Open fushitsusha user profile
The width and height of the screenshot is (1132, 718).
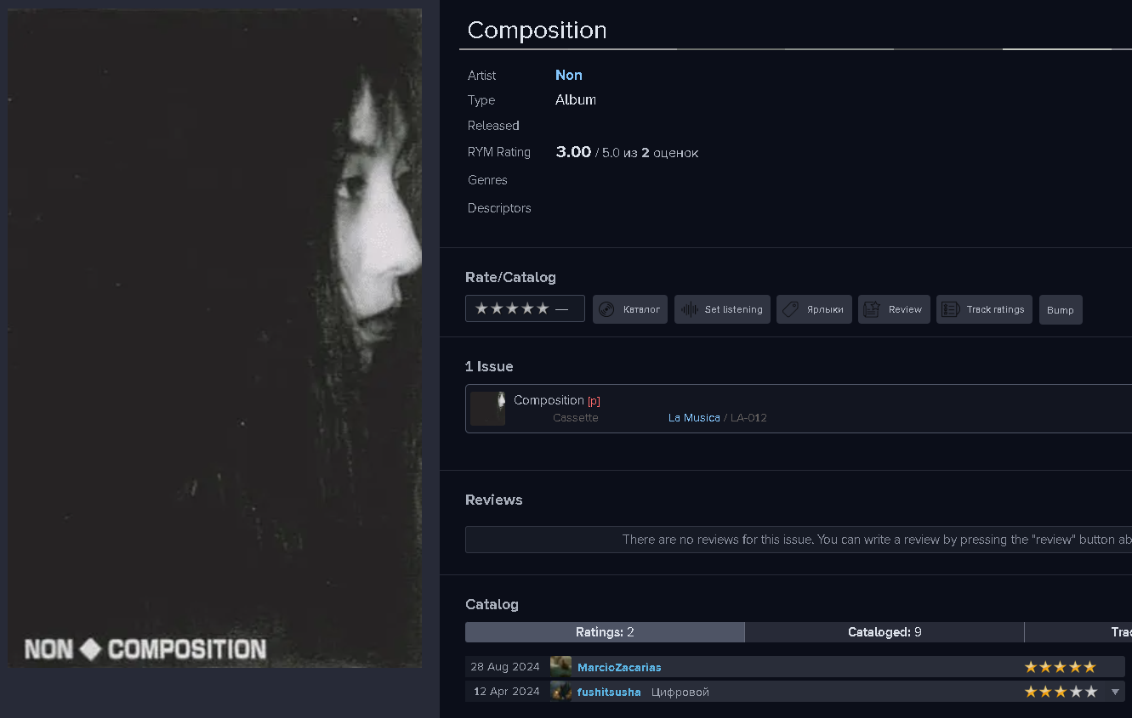click(x=609, y=692)
